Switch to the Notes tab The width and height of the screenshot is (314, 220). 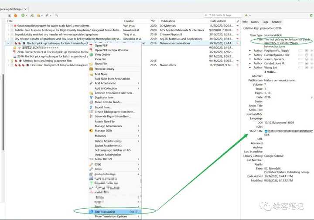255,22
